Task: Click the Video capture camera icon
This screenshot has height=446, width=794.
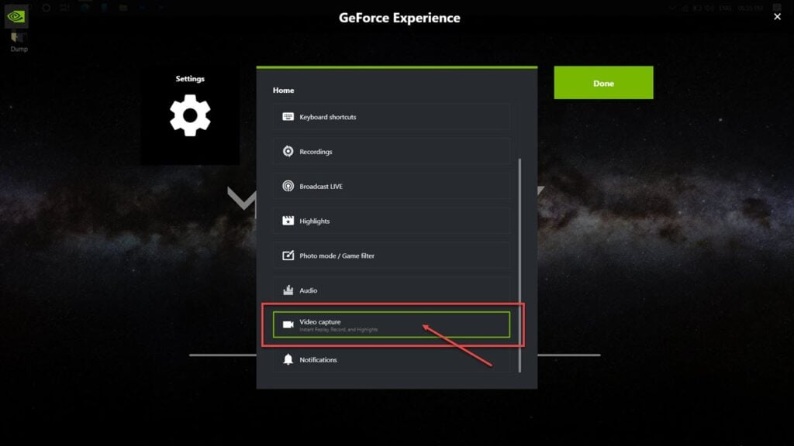Action: 288,324
